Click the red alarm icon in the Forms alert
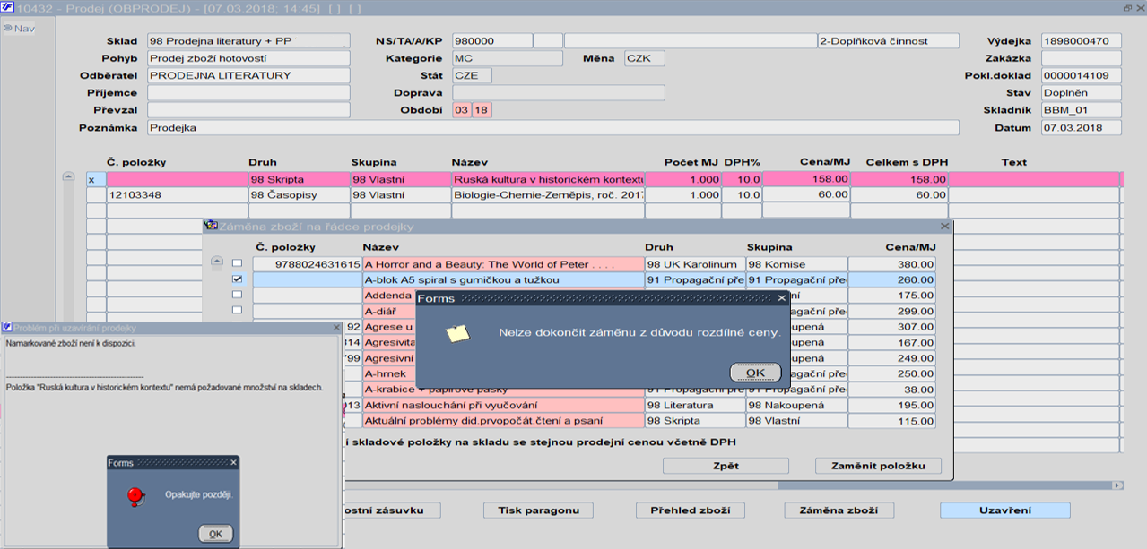This screenshot has width=1147, height=549. [136, 494]
